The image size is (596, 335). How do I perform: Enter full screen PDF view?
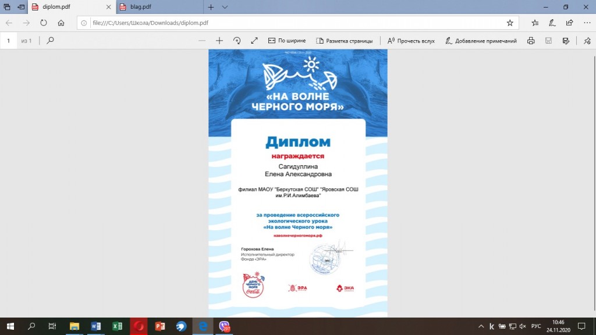254,41
